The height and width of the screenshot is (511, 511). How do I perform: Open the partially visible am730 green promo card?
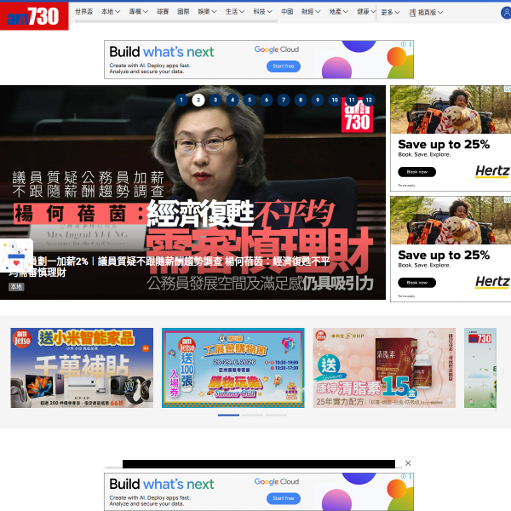480,368
